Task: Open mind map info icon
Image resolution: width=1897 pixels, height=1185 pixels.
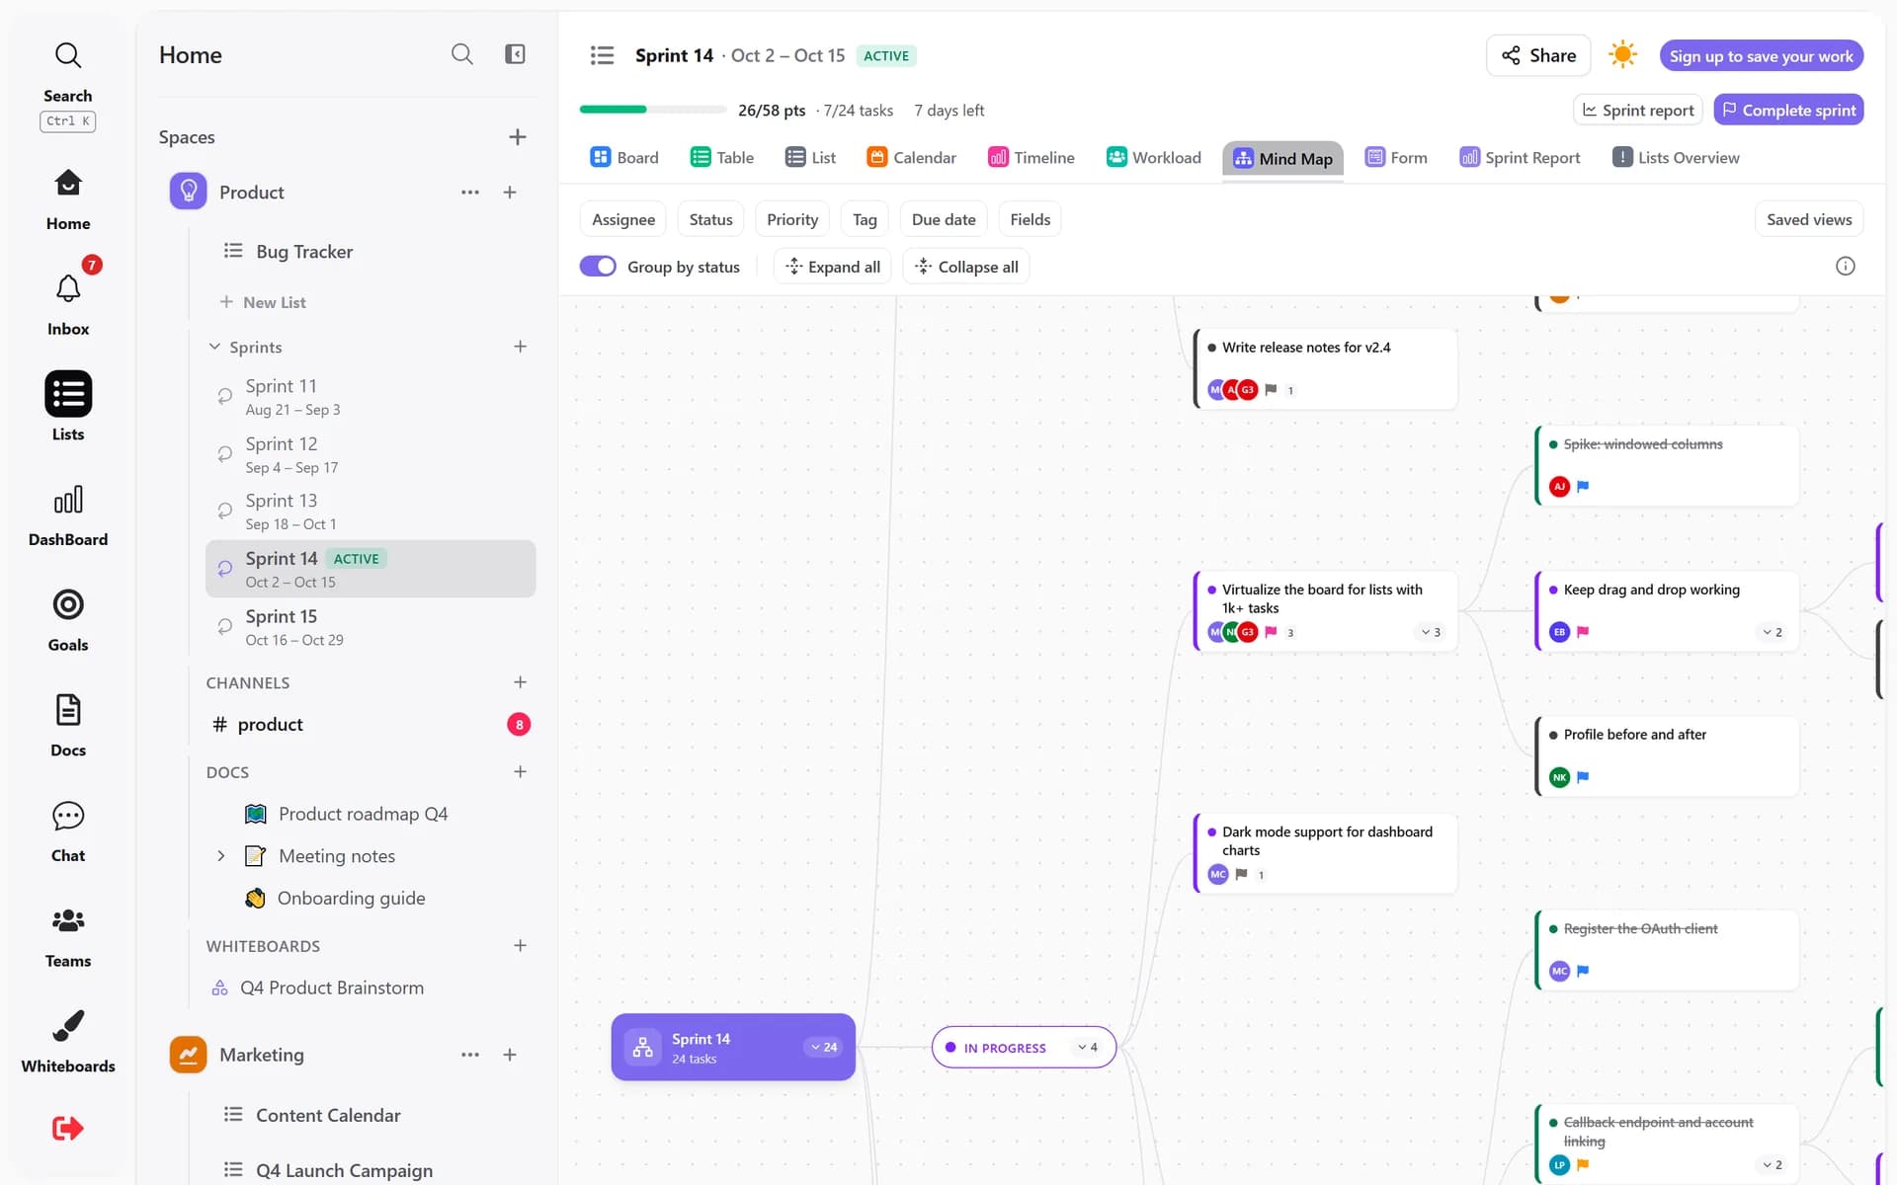Action: click(1845, 266)
